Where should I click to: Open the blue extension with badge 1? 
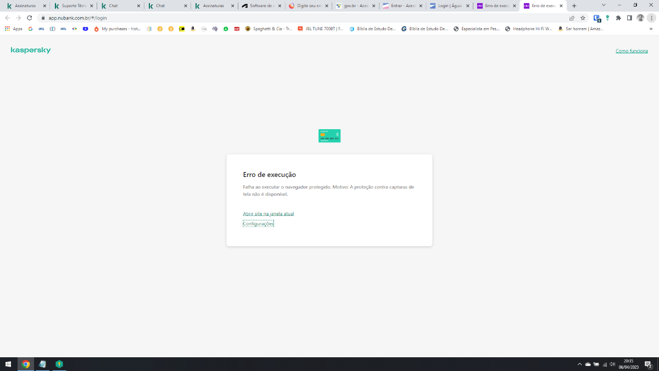point(597,18)
